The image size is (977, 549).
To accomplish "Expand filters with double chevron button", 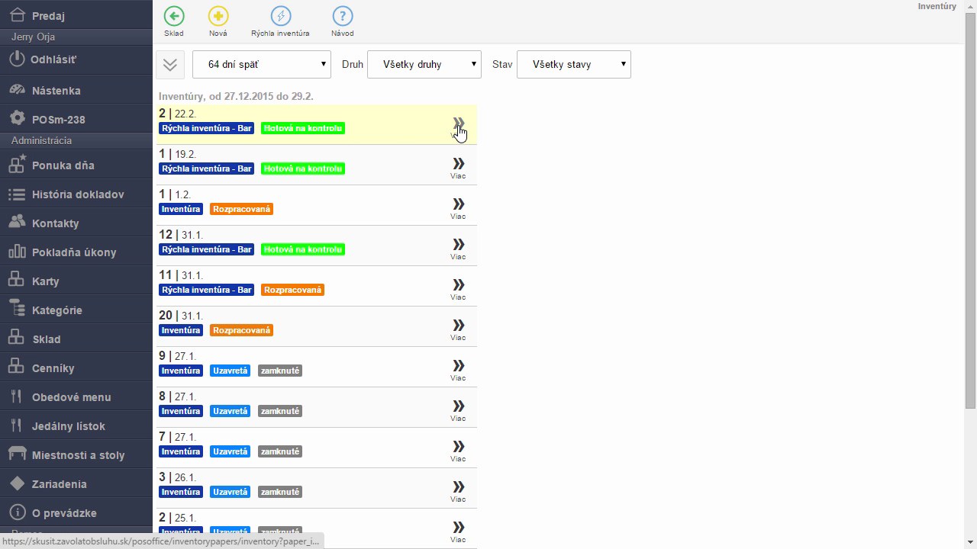I will coord(170,64).
